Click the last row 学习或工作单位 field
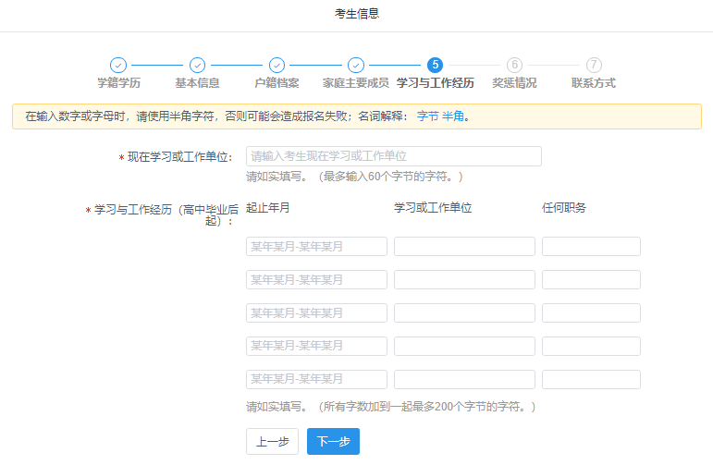 464,379
